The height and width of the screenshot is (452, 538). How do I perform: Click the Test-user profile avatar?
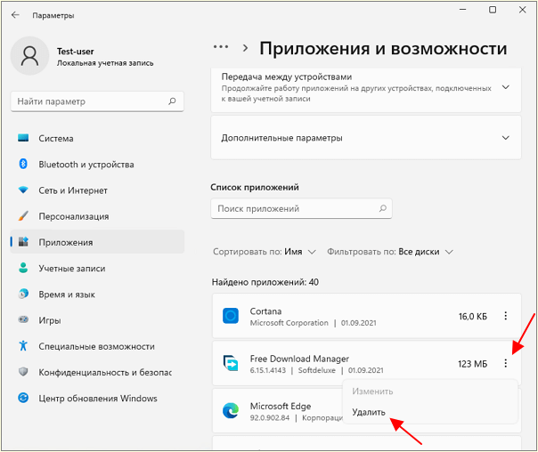pyautogui.click(x=30, y=56)
